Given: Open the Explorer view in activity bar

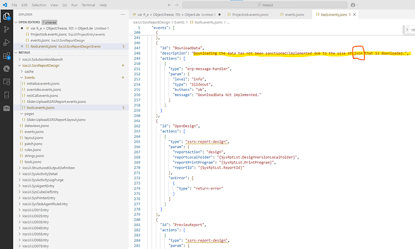Looking at the screenshot, I should 7,17.
